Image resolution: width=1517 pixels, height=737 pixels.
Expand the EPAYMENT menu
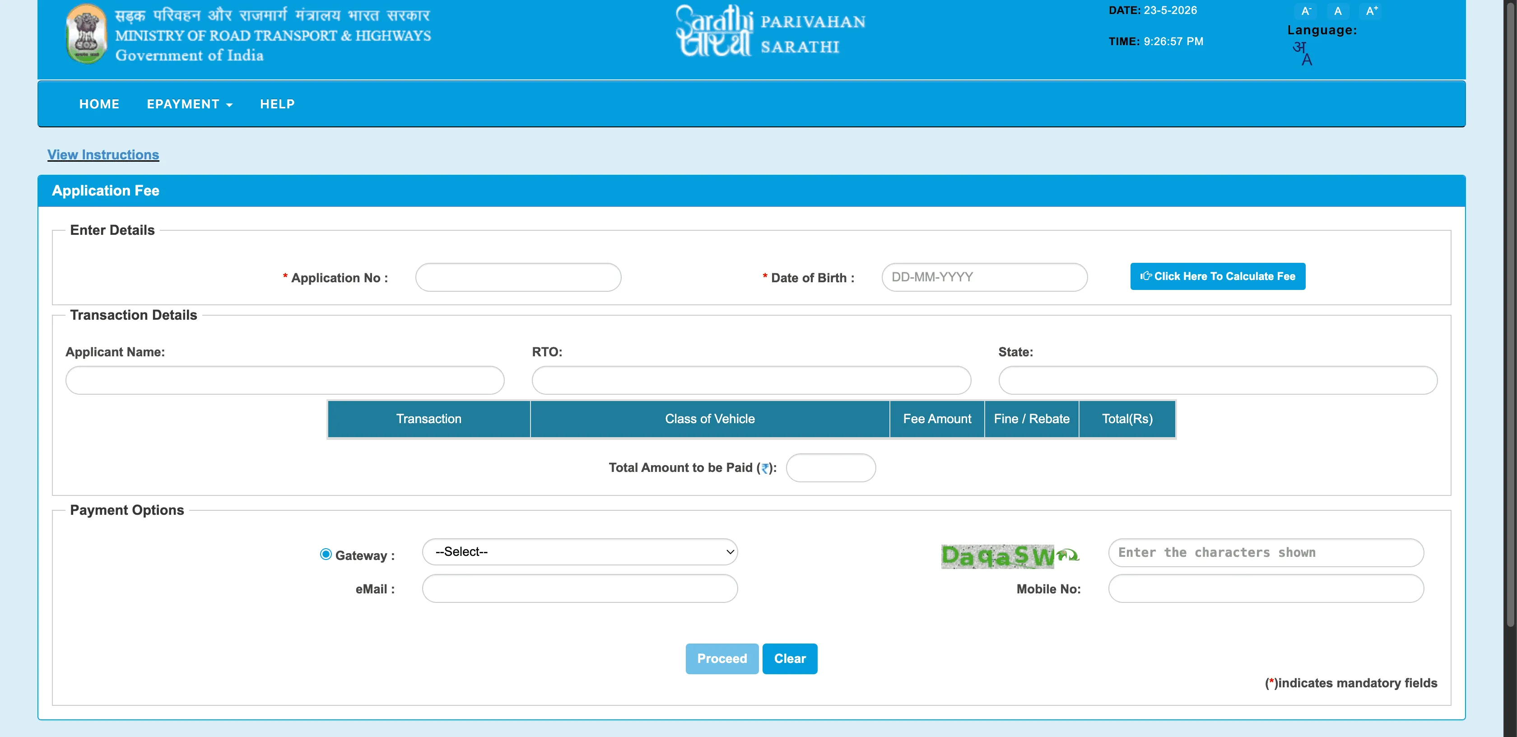point(190,104)
